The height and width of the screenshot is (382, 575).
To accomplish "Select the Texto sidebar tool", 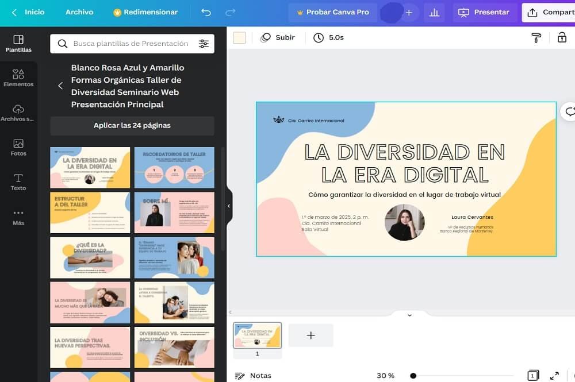I will coord(18,182).
